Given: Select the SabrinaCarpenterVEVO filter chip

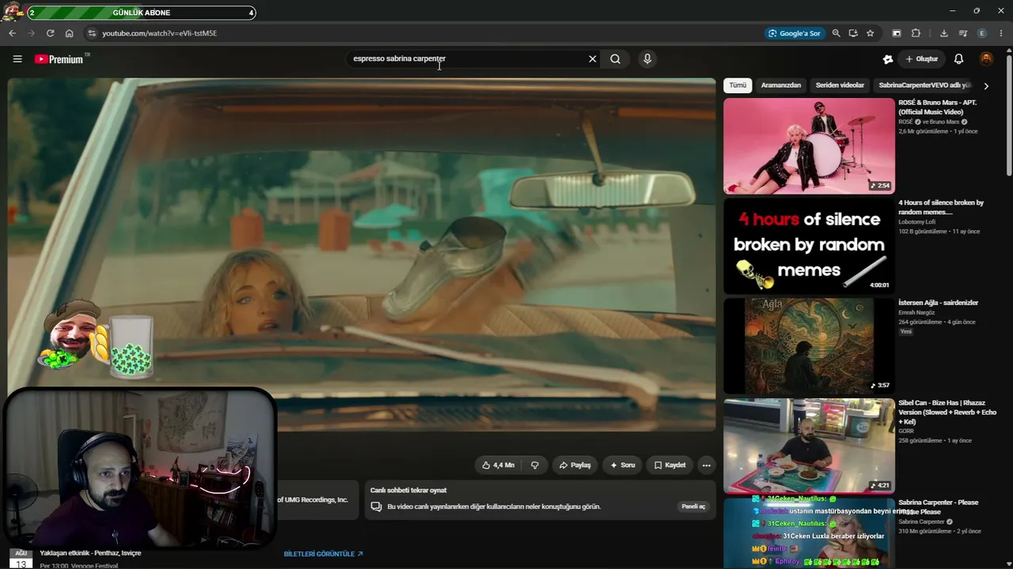Looking at the screenshot, I should [924, 85].
